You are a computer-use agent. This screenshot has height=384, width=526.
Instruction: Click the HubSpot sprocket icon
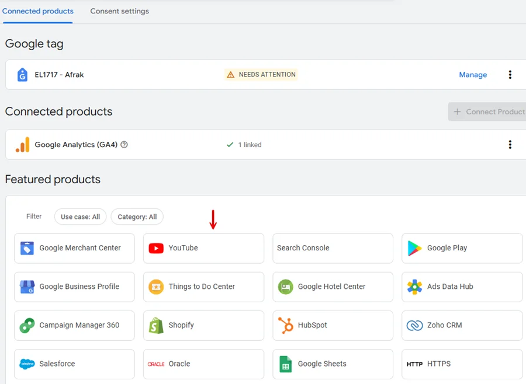pos(285,326)
